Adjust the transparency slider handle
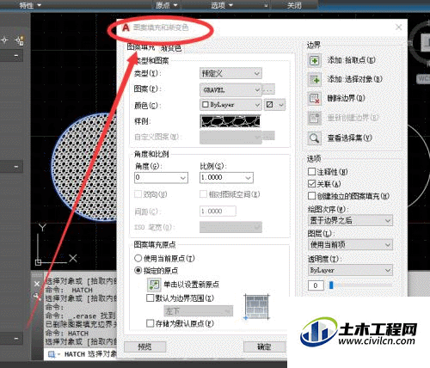The height and width of the screenshot is (368, 430). (331, 285)
